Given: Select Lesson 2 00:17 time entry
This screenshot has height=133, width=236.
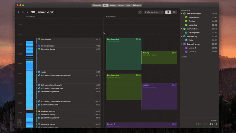Looking at the screenshot, I should click(x=142, y=125).
